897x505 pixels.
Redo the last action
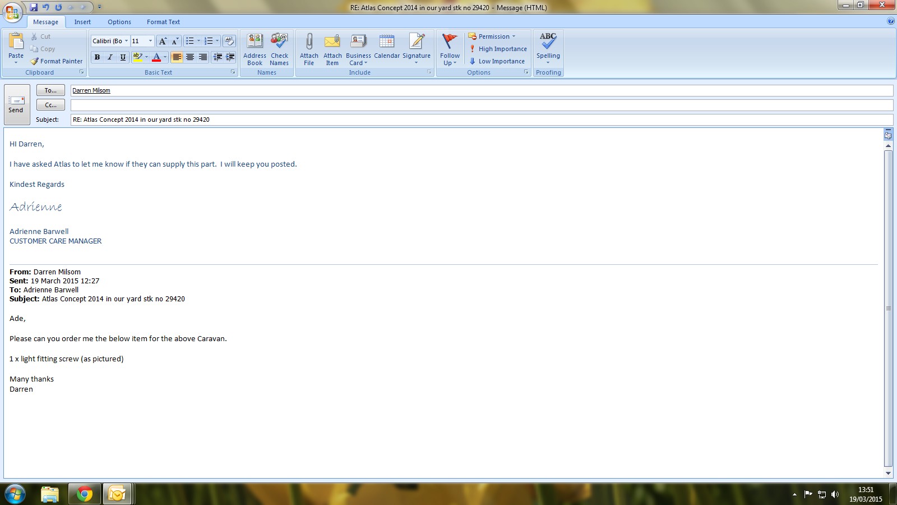coord(58,7)
